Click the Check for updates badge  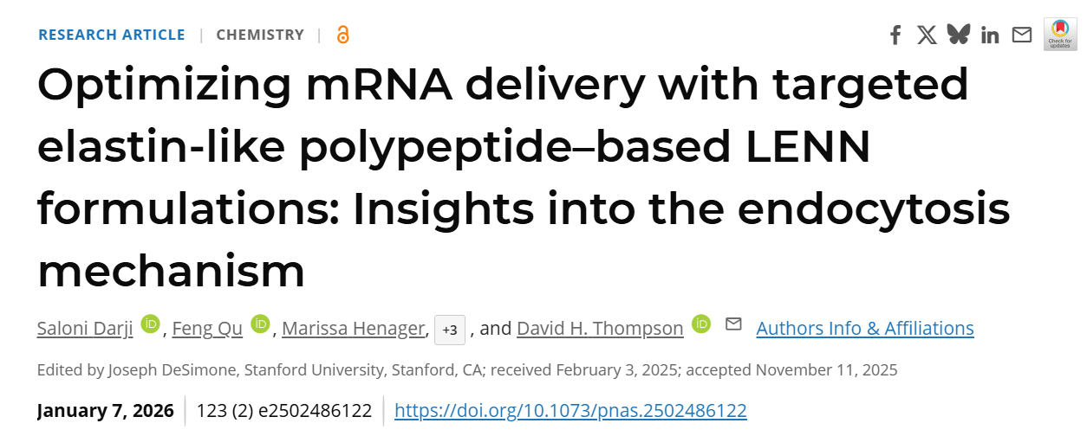(1060, 34)
